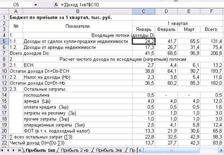Select column C header
The height and width of the screenshot is (155, 224).
144,11
